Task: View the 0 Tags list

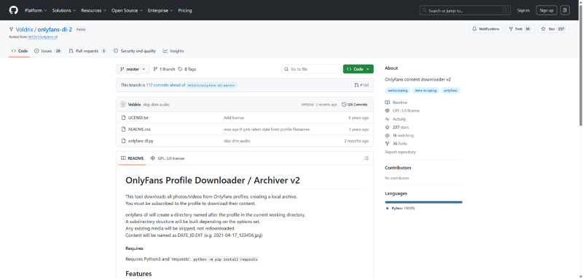Action: pos(187,69)
